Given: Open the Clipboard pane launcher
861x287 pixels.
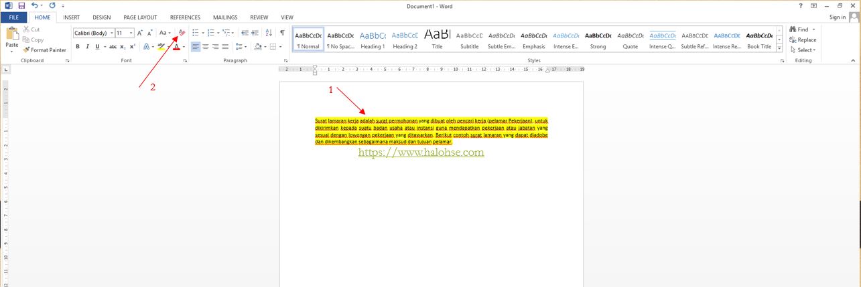Looking at the screenshot, I should 67,61.
